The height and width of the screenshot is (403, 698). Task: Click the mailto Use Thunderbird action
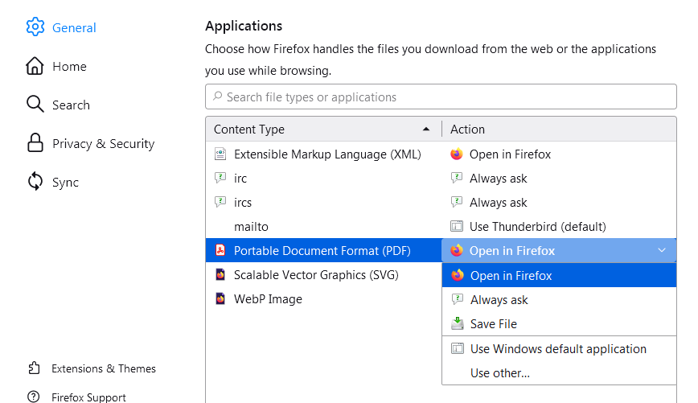[537, 227]
